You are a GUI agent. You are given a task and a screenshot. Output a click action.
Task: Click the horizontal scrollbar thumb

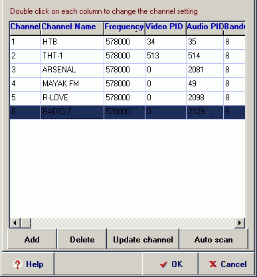coord(26,223)
